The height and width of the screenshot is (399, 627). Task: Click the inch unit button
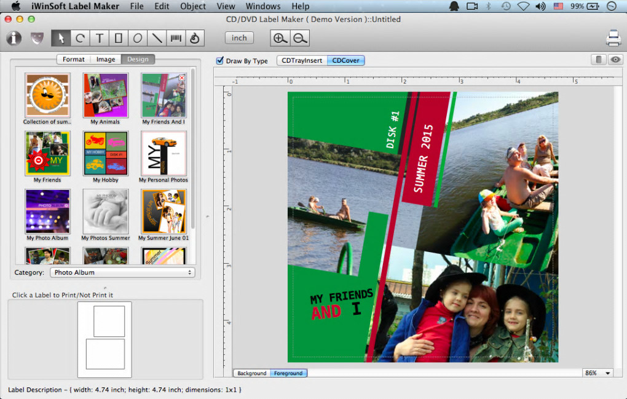pyautogui.click(x=239, y=38)
